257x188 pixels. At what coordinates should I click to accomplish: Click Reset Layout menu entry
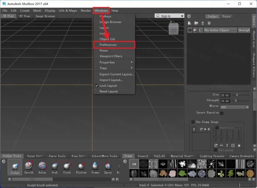click(114, 91)
